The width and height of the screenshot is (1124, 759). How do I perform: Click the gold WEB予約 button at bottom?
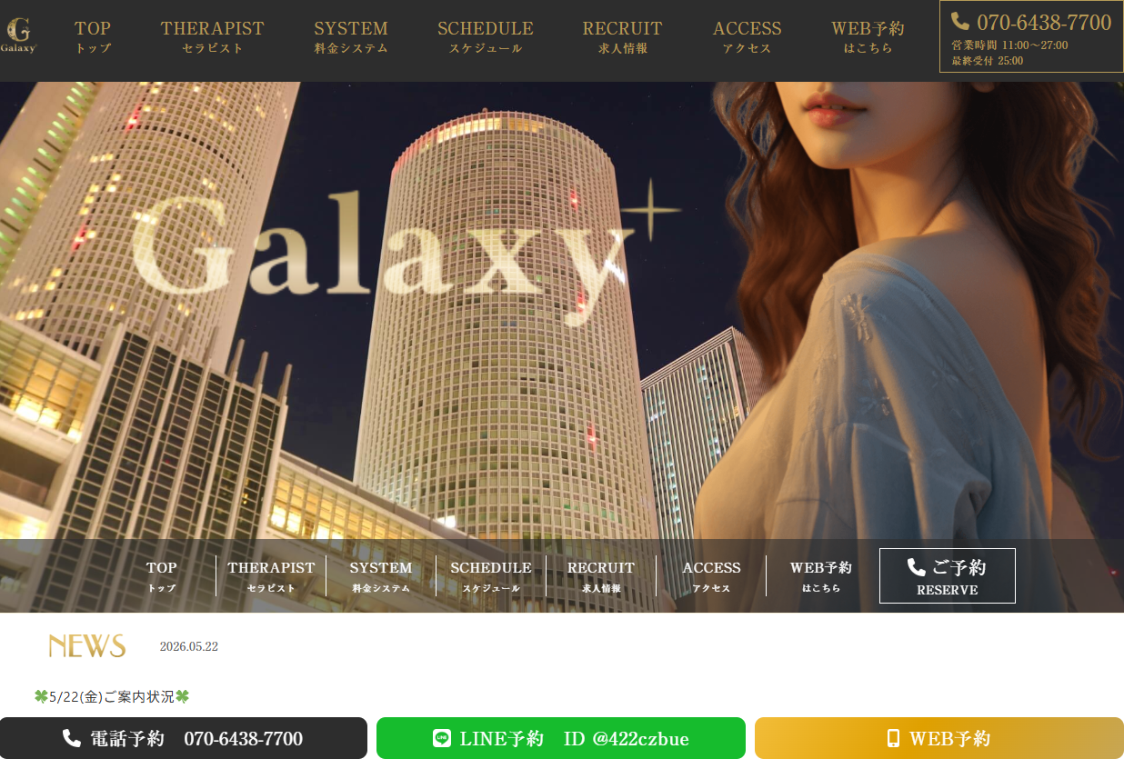coord(939,738)
